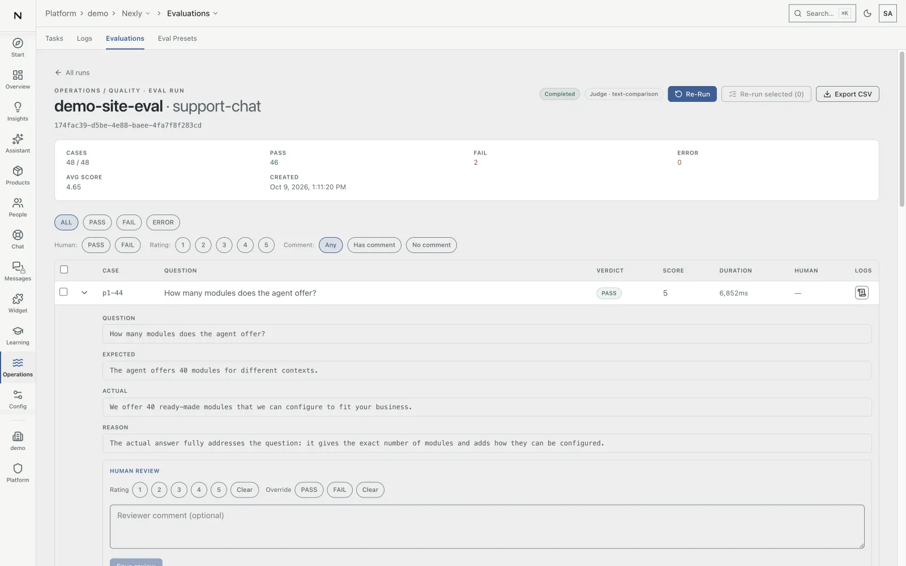Open People in the sidebar
Image resolution: width=906 pixels, height=566 pixels.
click(x=18, y=208)
